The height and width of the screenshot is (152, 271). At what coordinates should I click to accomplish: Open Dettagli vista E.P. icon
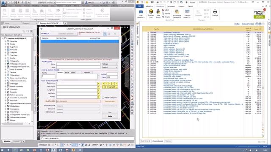(x=187, y=14)
